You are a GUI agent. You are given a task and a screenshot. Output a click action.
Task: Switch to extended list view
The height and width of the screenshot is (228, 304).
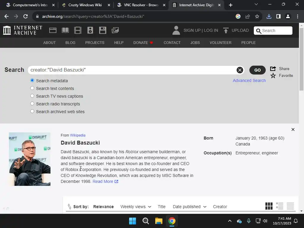(280, 206)
